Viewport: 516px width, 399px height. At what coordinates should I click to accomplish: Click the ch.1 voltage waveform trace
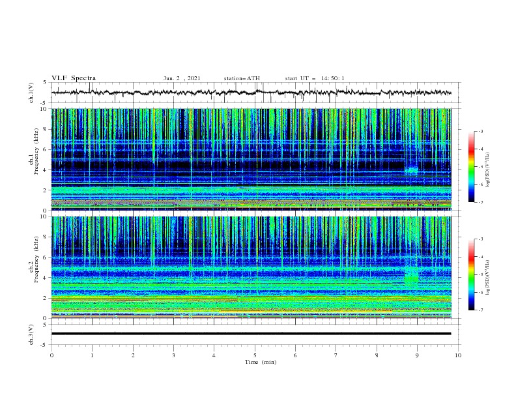click(x=251, y=93)
